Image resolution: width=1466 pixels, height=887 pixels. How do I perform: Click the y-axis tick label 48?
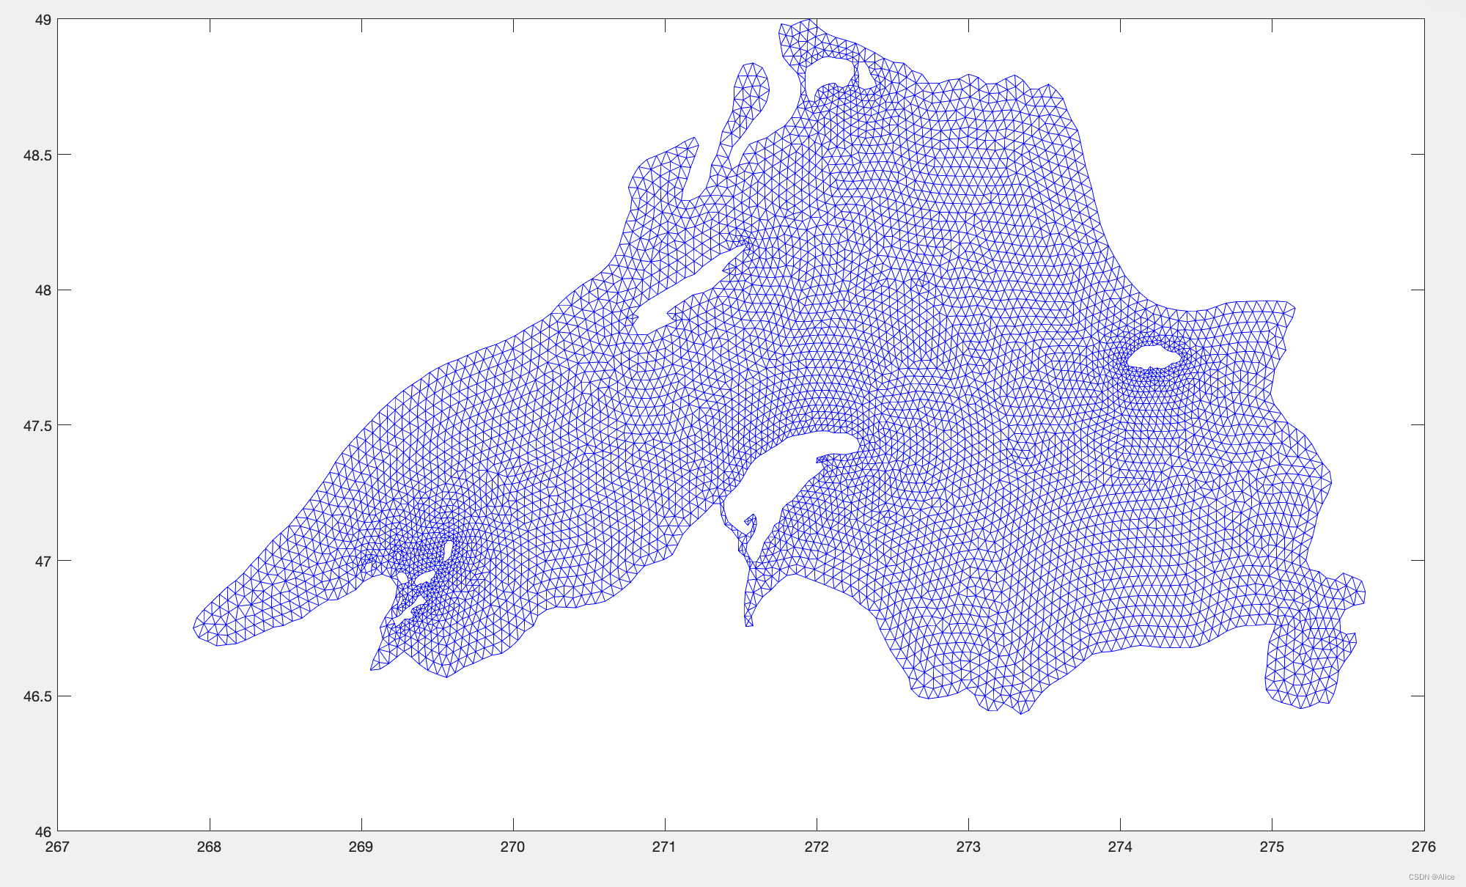pyautogui.click(x=43, y=290)
